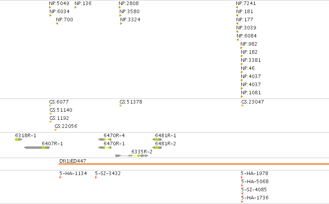Viewport: 329px width, 204px height.
Task: Select the 6318R-1 gene glyph
Action: click(19, 139)
